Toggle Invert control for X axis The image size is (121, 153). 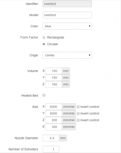(78, 107)
